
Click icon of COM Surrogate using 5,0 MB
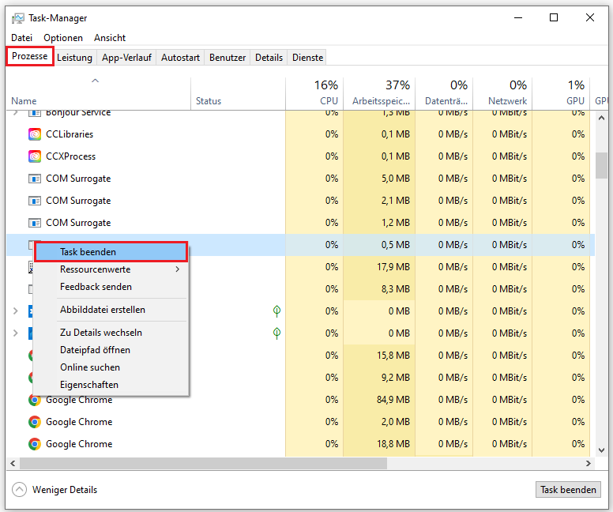coord(35,179)
